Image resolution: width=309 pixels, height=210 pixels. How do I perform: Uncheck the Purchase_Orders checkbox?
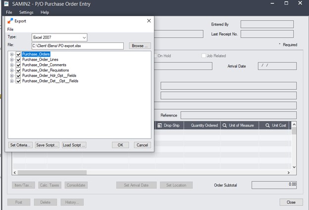[x=18, y=54]
